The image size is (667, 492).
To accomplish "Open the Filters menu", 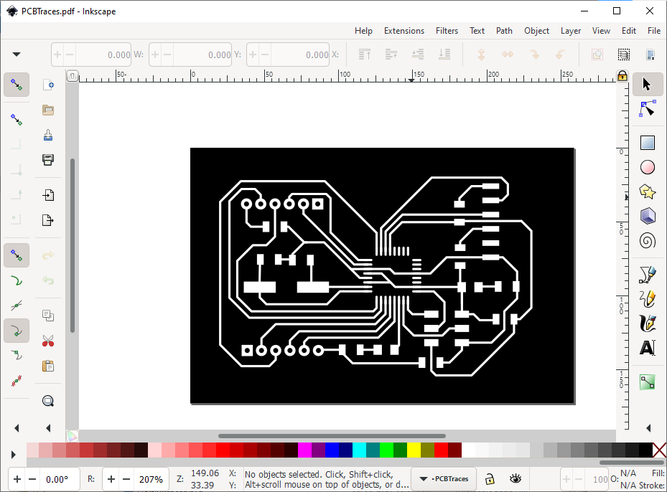I will [x=447, y=31].
